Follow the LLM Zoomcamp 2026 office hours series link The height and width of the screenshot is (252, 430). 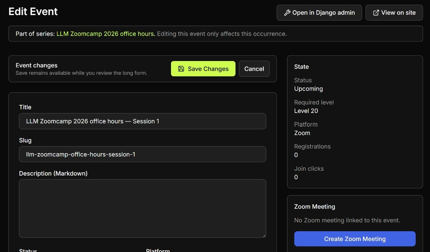click(106, 34)
